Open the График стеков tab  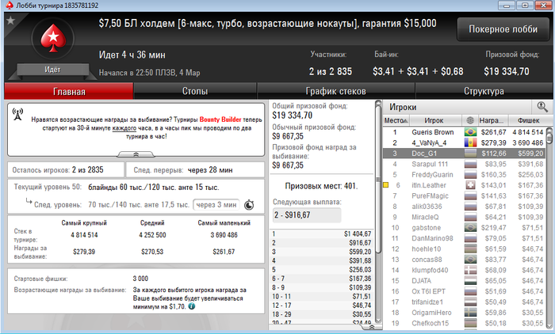click(x=335, y=91)
